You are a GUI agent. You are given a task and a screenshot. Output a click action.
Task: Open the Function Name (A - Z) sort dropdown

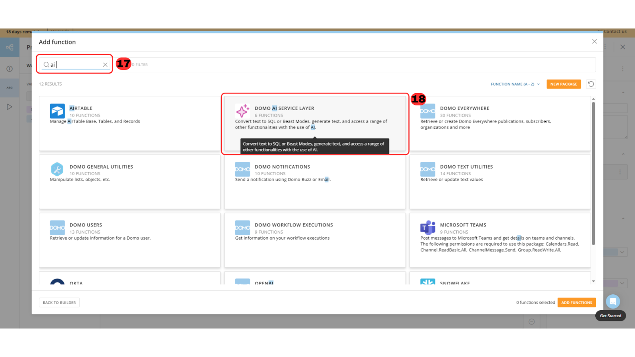(x=515, y=84)
